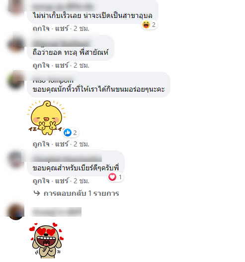Expand การตอบกลับ 1 รายการ replies

pyautogui.click(x=81, y=193)
